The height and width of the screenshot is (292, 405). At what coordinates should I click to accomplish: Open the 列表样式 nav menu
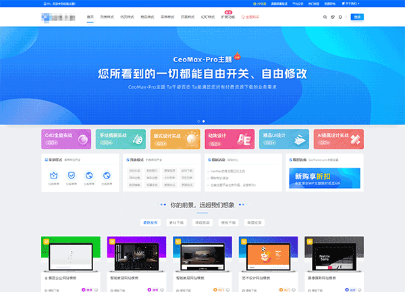107,17
